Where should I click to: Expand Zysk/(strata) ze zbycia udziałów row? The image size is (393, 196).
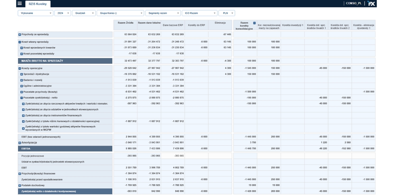pyautogui.click(x=23, y=109)
